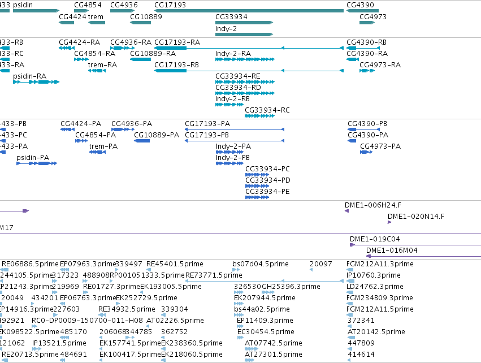Select transcript label CG4854-RA

point(95,54)
